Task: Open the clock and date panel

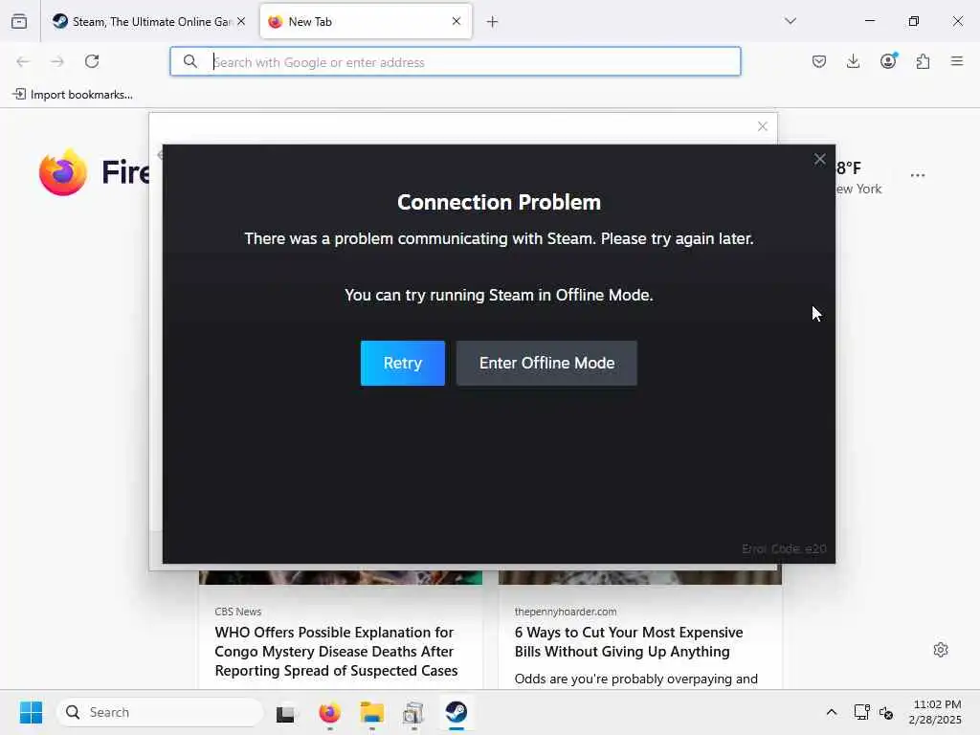Action: click(936, 712)
